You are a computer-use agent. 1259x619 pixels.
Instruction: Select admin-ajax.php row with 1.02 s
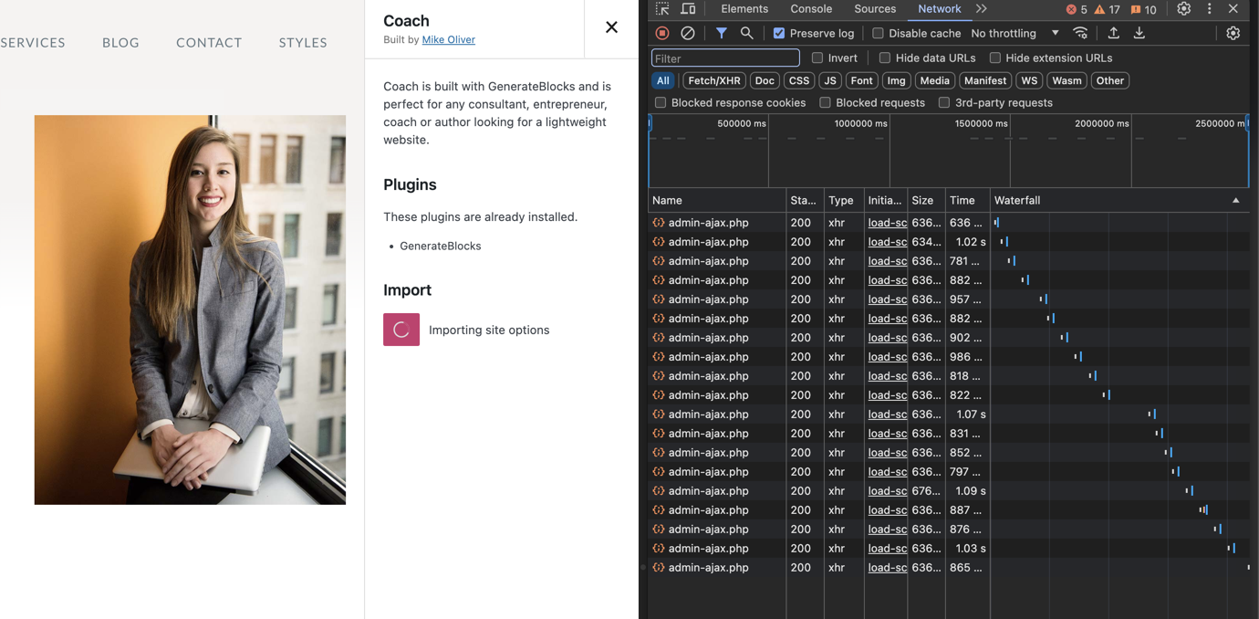tap(949, 242)
